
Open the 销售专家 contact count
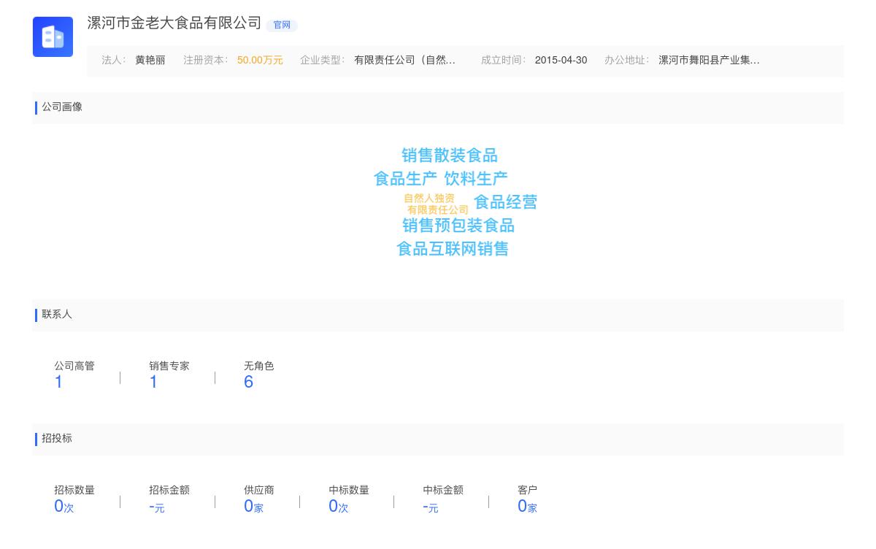pos(153,382)
